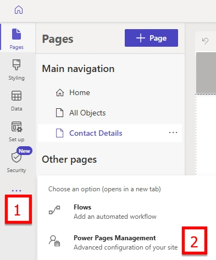This screenshot has width=216, height=260.
Task: Click the document icon beside All Objects
Action: point(59,113)
